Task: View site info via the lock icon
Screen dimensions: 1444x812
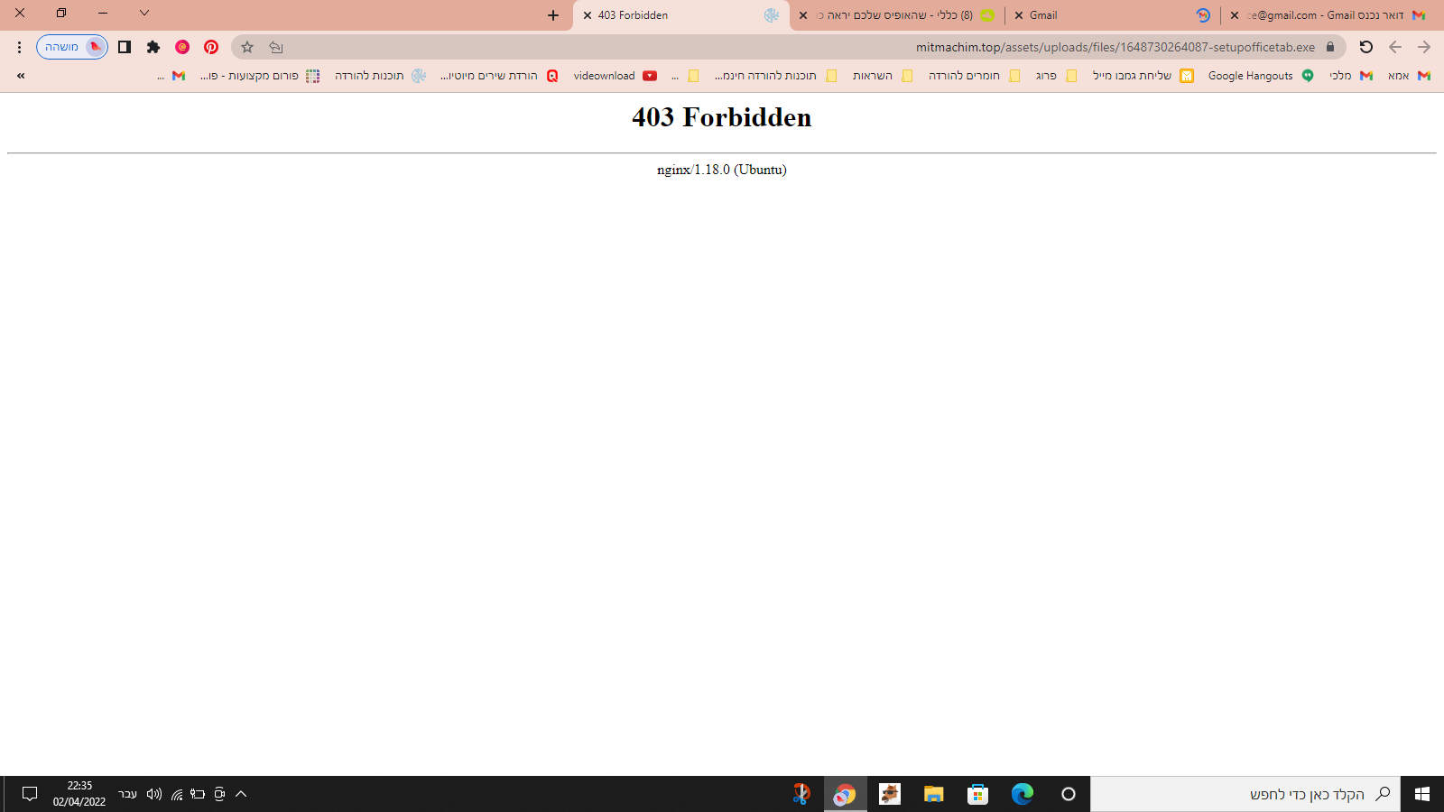Action: click(1329, 47)
